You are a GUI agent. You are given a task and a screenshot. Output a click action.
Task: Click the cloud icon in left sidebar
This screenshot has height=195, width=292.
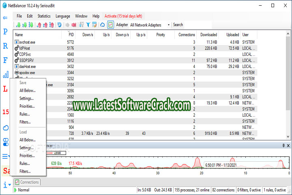(x=6, y=128)
